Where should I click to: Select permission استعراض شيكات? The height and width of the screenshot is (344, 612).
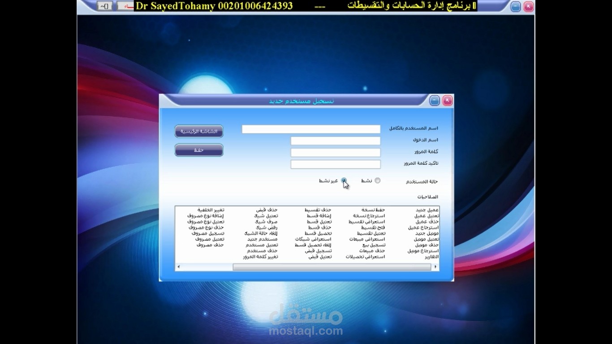click(314, 239)
